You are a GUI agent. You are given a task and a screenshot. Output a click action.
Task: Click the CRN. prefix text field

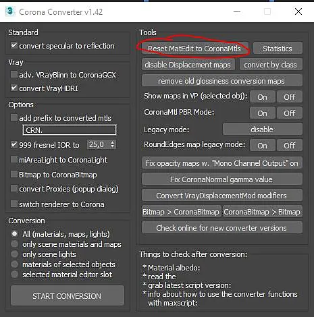coord(70,130)
